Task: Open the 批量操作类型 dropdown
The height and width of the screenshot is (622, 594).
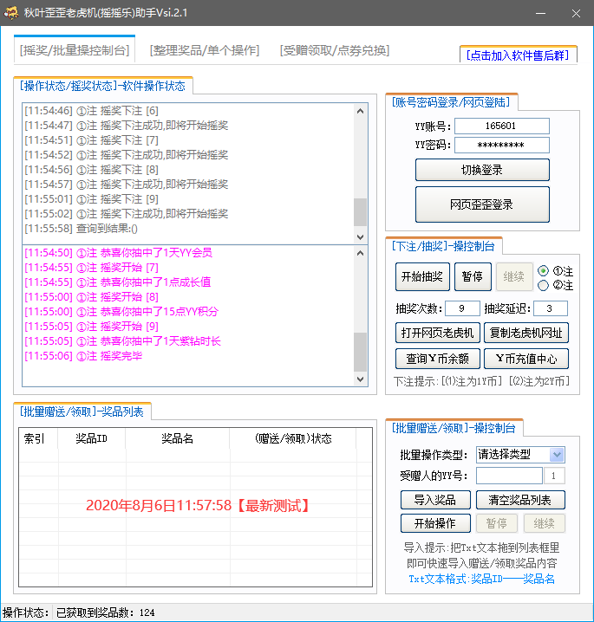Action: [556, 455]
